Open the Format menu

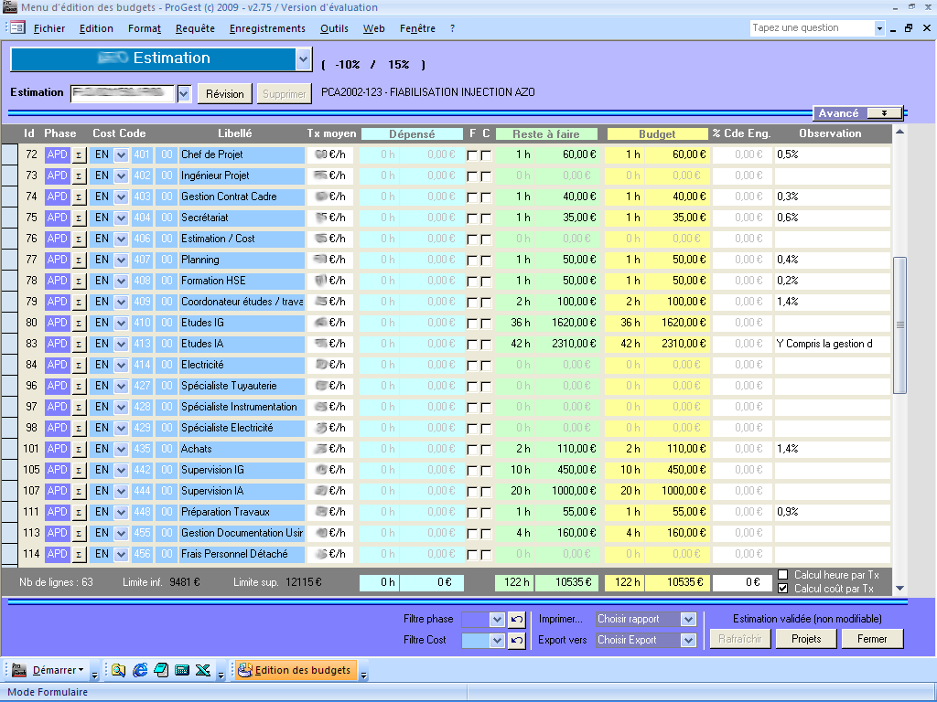(x=145, y=28)
